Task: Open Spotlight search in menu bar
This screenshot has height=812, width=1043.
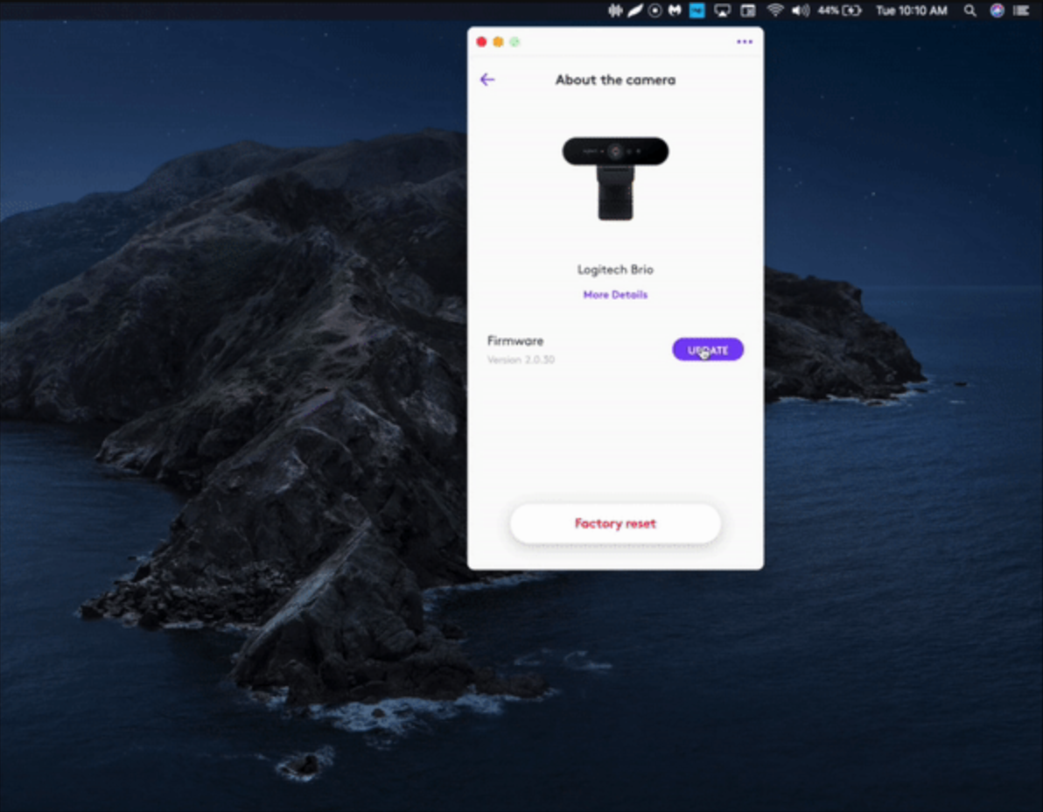Action: [970, 10]
